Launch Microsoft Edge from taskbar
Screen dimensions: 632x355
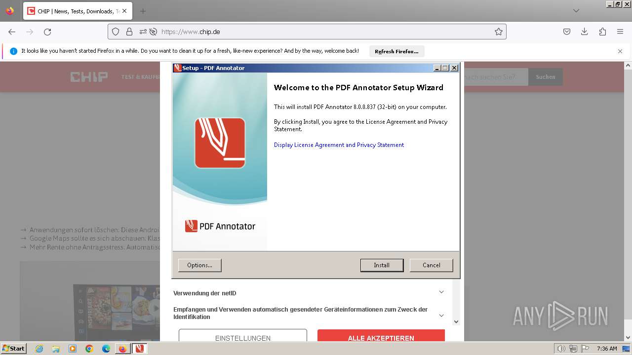coord(106,349)
